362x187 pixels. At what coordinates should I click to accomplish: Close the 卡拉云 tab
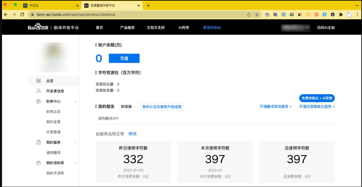coord(77,6)
